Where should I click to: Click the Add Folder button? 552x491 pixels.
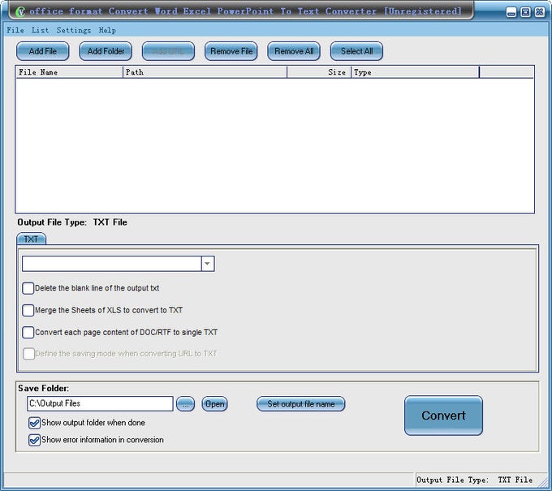click(x=106, y=51)
